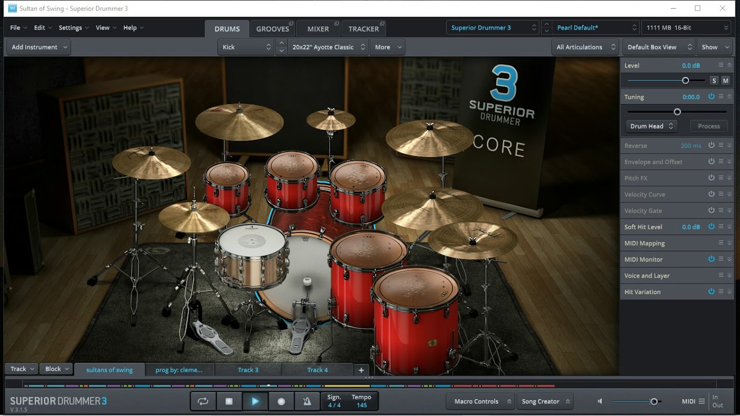
Task: Enable Velocity Curve power button
Action: click(x=712, y=194)
